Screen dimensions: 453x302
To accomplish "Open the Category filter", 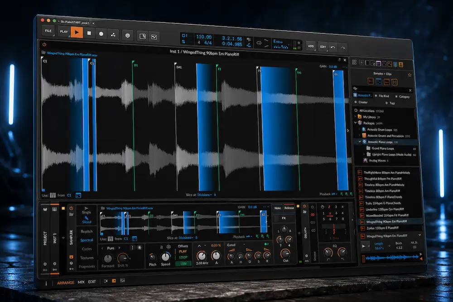I will [402, 97].
